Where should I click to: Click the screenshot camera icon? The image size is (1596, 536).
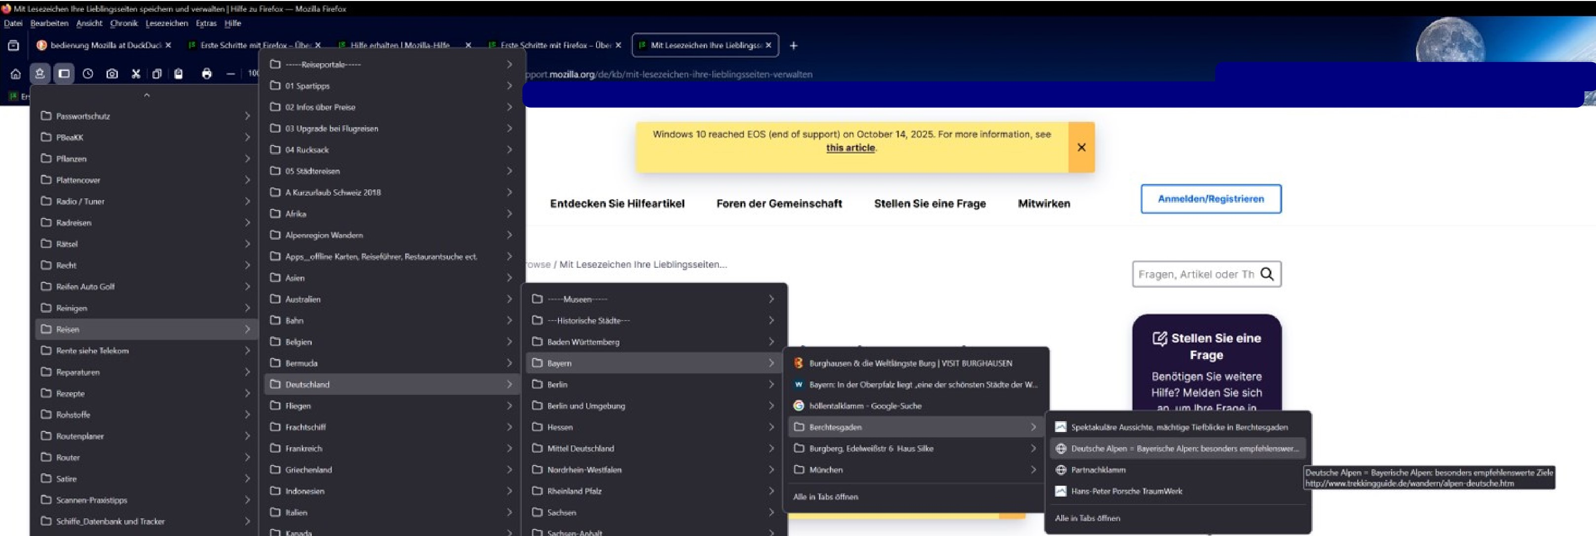coord(111,73)
